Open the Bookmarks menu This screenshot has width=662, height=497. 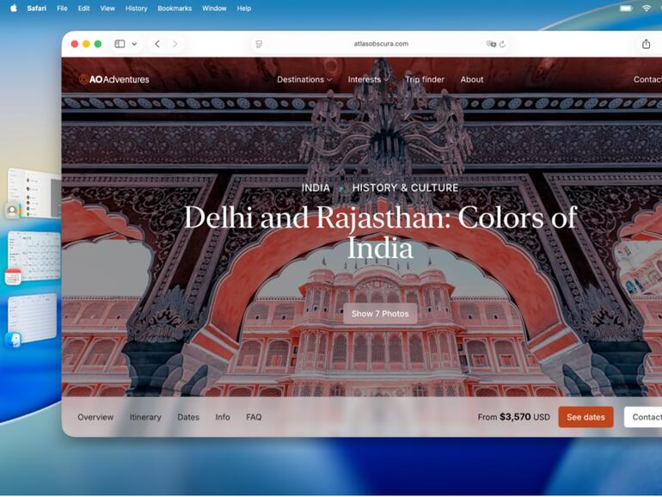[x=175, y=8]
